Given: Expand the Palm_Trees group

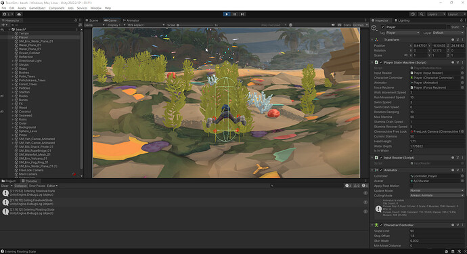Looking at the screenshot, I should (x=12, y=77).
